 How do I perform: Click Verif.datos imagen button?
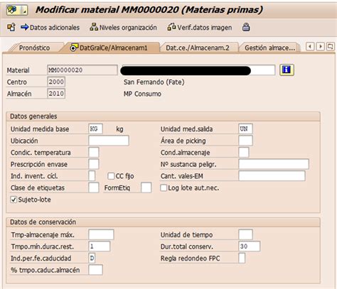pos(200,28)
